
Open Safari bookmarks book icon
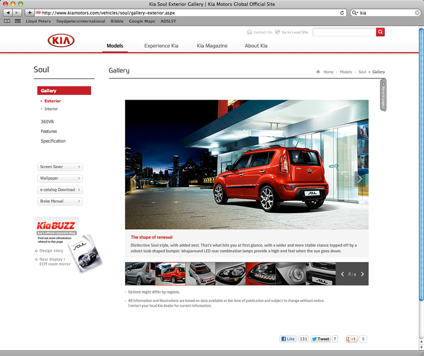[7, 21]
